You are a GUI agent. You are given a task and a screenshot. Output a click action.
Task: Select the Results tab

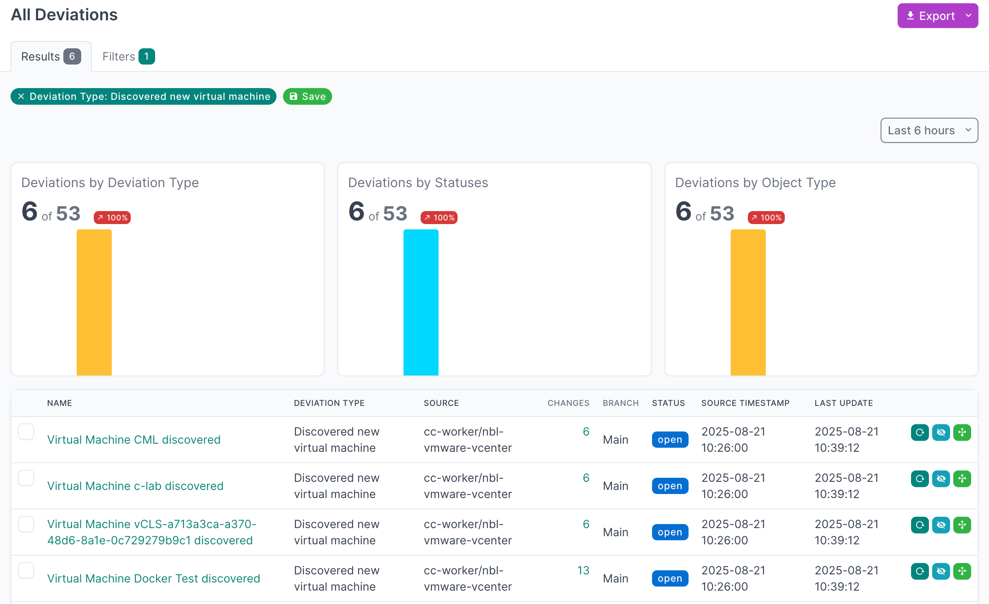coord(51,56)
